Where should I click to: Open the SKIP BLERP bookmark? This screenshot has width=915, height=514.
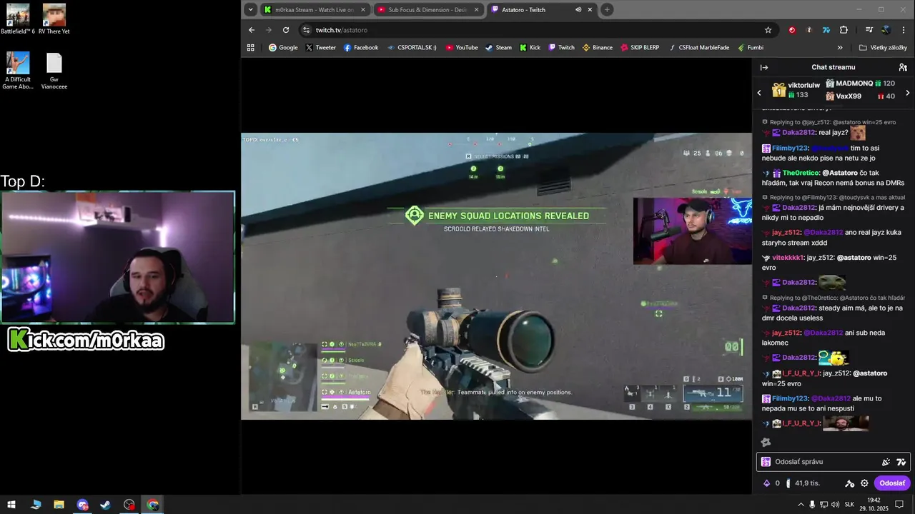(640, 48)
